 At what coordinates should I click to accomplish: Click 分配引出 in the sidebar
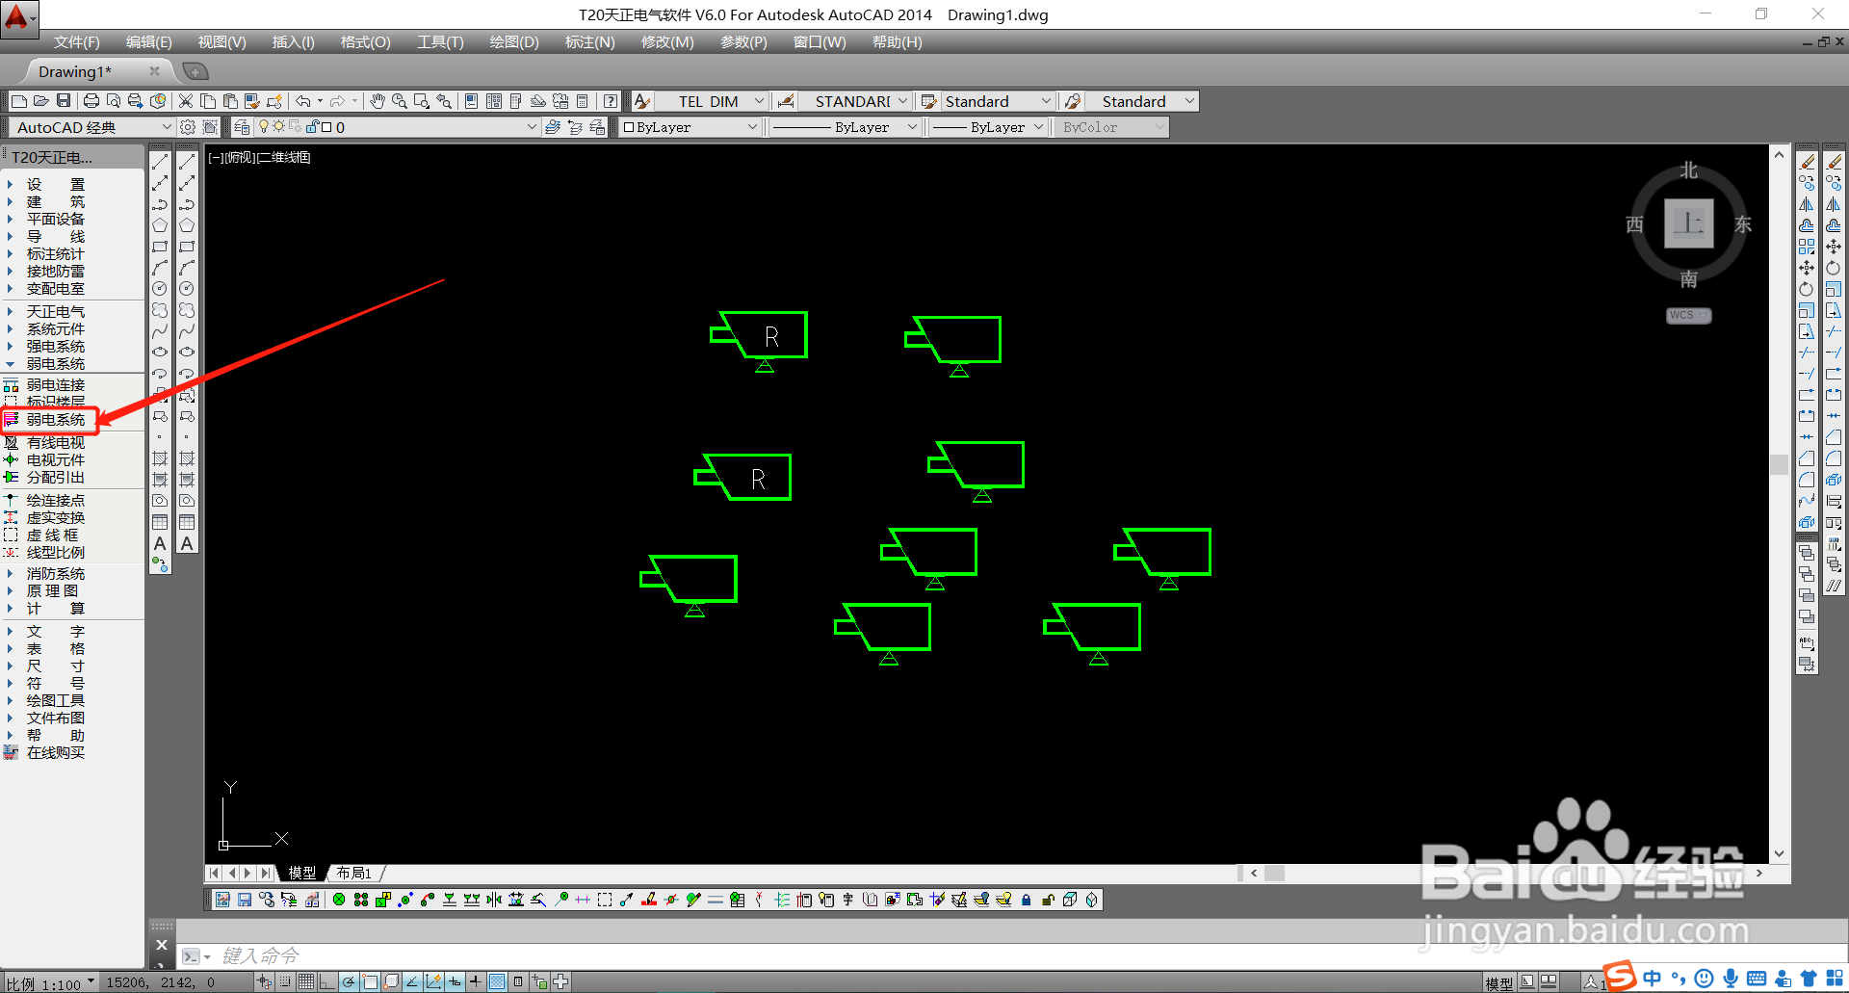[56, 478]
